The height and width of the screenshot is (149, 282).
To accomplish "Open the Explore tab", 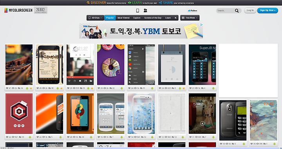I will coord(137,18).
